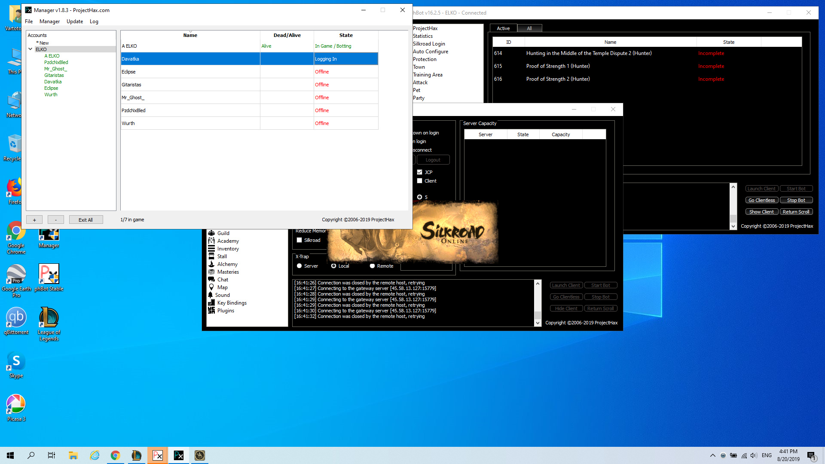The image size is (825, 464).
Task: Uncheck the JCP checkbox
Action: pyautogui.click(x=420, y=172)
